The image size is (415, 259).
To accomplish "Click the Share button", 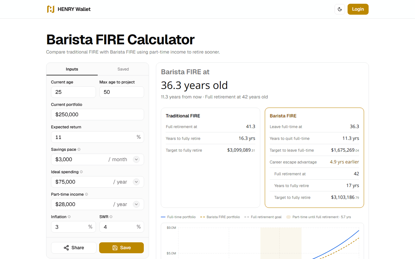I will [74, 248].
